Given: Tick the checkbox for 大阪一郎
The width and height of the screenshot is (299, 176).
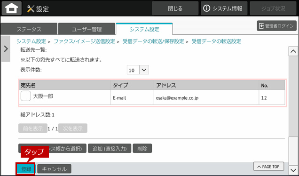Looking at the screenshot, I should pos(26,96).
